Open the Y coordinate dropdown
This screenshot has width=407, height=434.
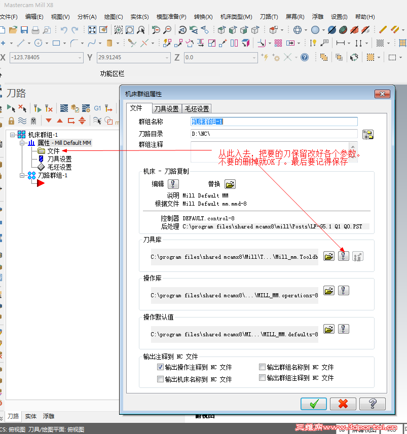point(167,58)
